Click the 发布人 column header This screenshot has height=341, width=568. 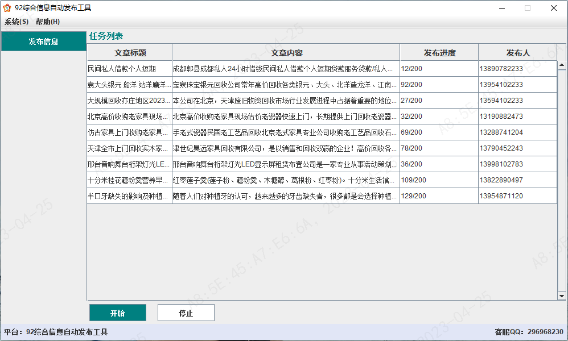click(517, 53)
